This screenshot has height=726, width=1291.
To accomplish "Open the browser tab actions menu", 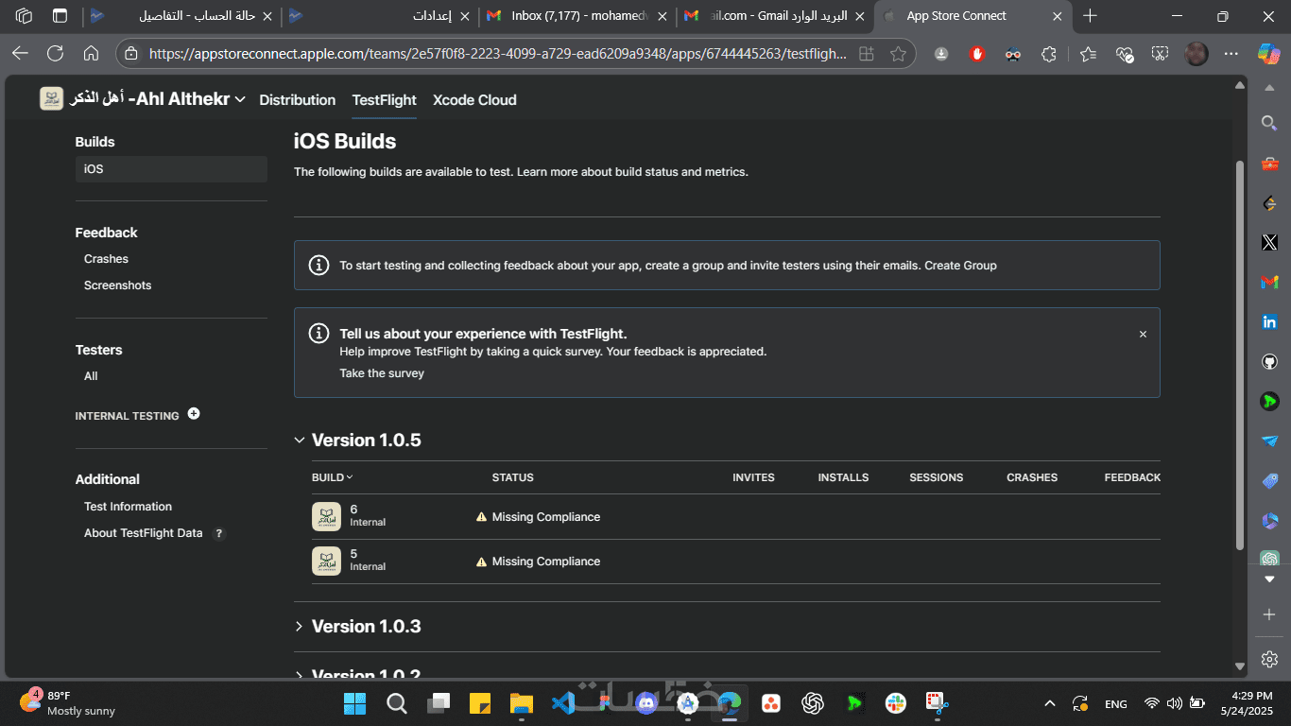I will (60, 16).
